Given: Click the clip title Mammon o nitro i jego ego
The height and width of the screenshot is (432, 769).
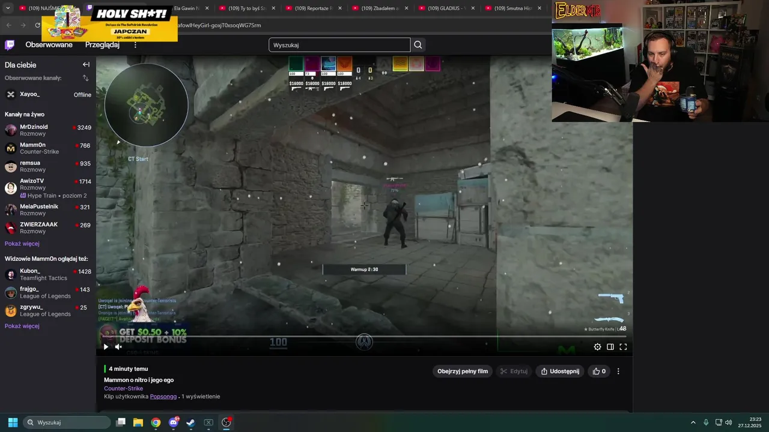Looking at the screenshot, I should [139, 380].
